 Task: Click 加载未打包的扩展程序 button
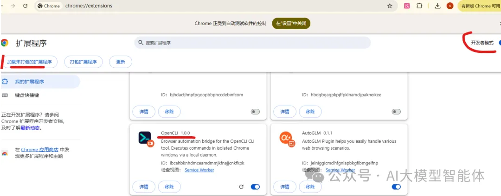[x=29, y=62]
